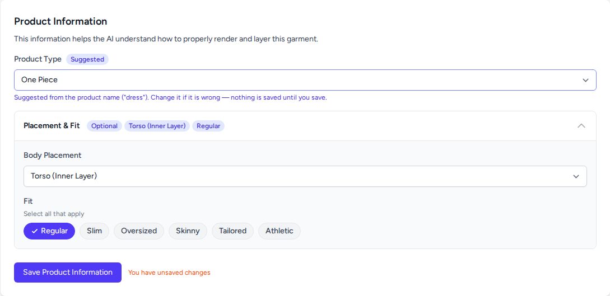Open the Body Placement select showing Torso (Inner Layer)
This screenshot has width=610, height=296.
tap(305, 176)
